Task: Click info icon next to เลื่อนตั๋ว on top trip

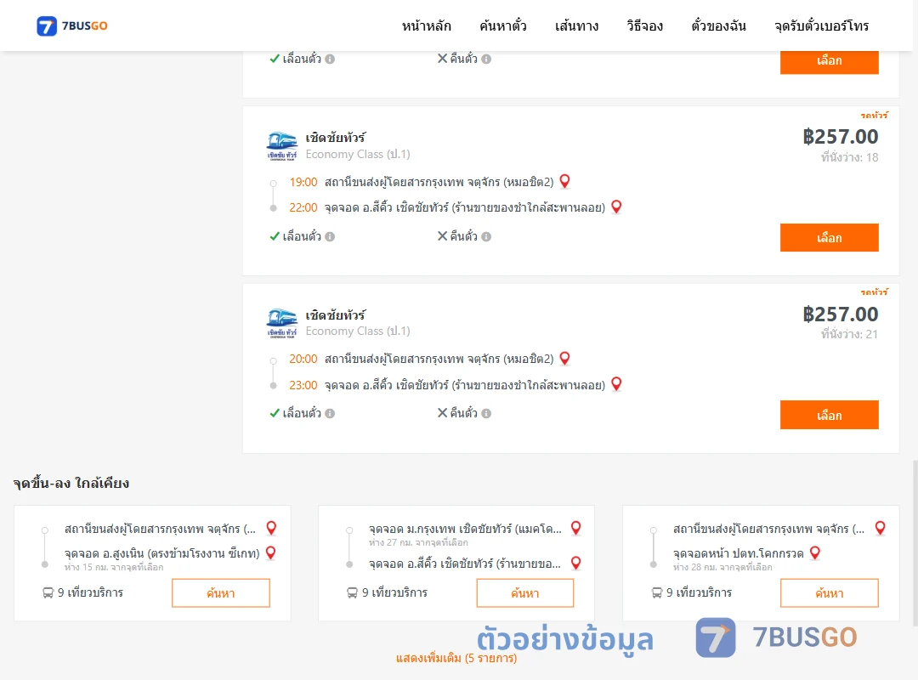Action: point(330,59)
